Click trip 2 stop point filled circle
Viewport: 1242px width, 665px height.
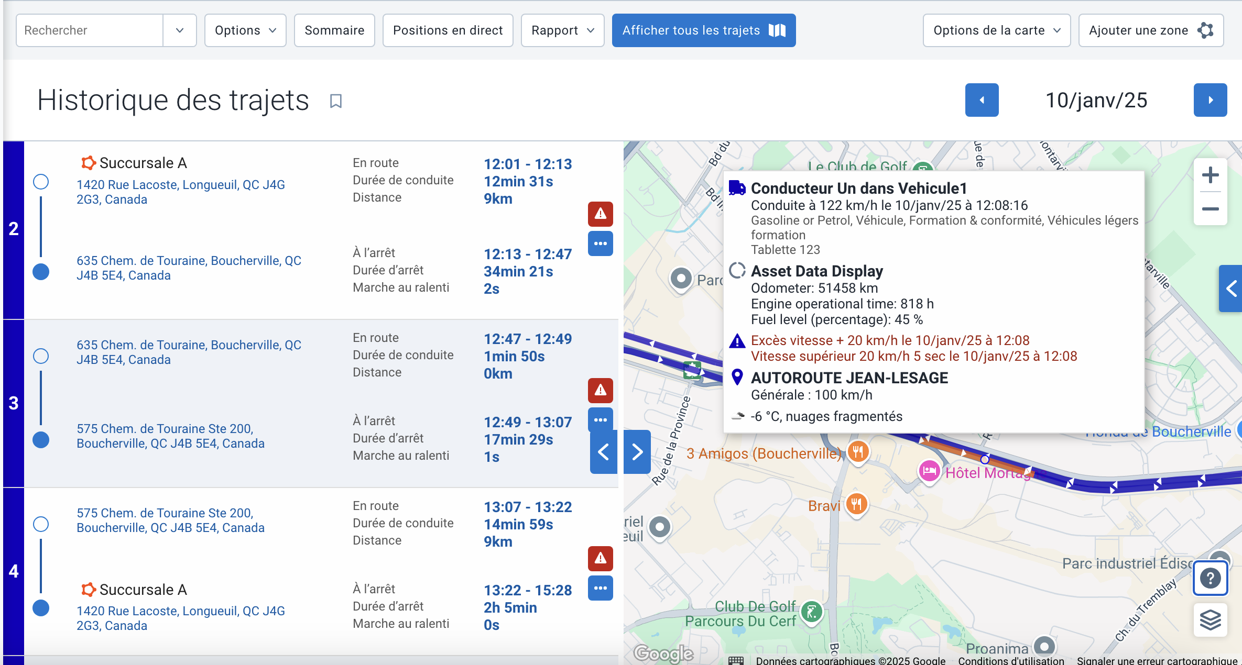tap(41, 272)
